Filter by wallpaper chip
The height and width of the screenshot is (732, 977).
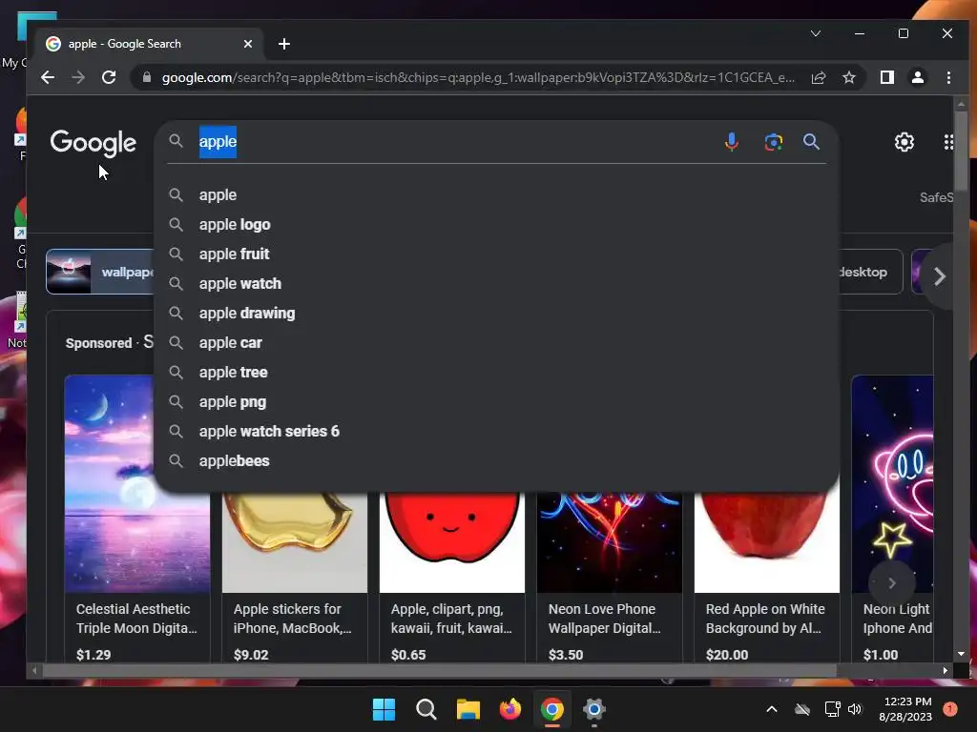99,272
